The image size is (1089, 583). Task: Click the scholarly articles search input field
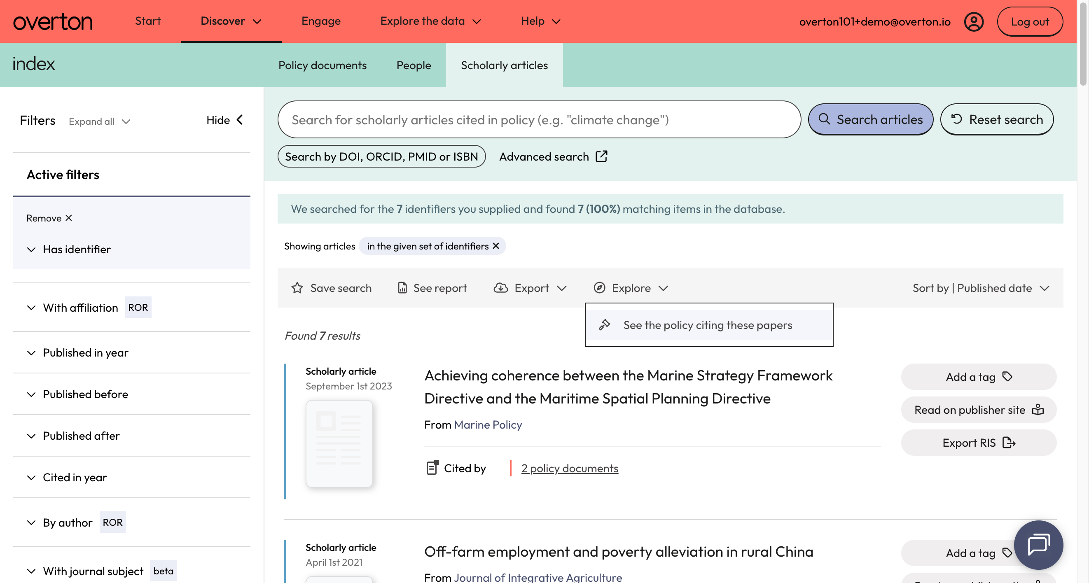click(x=539, y=119)
